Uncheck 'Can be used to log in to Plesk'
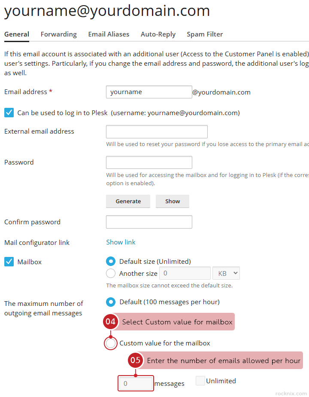The width and height of the screenshot is (309, 397). click(x=9, y=113)
